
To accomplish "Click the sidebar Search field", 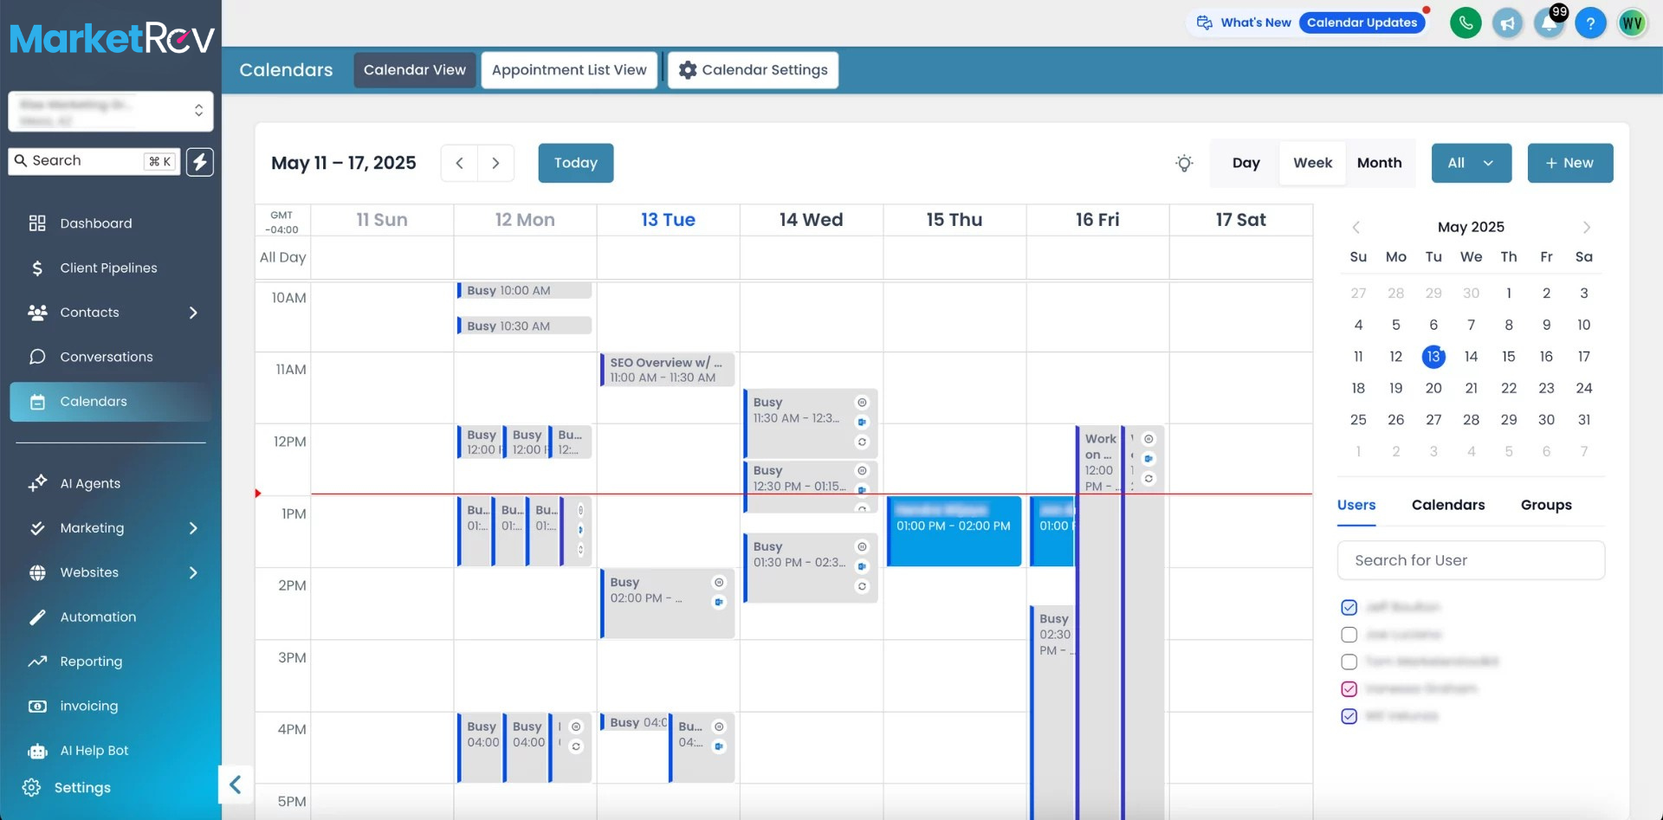I will [x=94, y=161].
